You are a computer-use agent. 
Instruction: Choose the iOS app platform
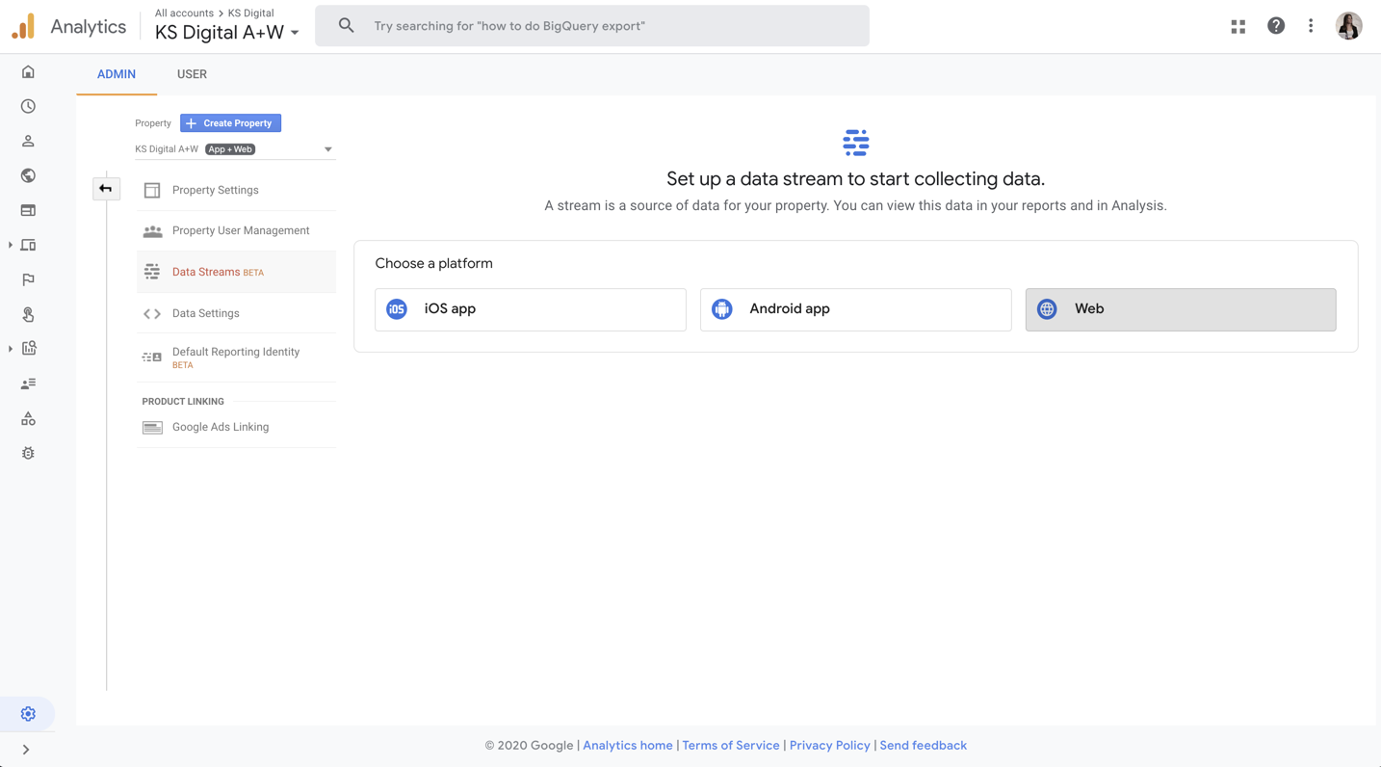pyautogui.click(x=531, y=309)
